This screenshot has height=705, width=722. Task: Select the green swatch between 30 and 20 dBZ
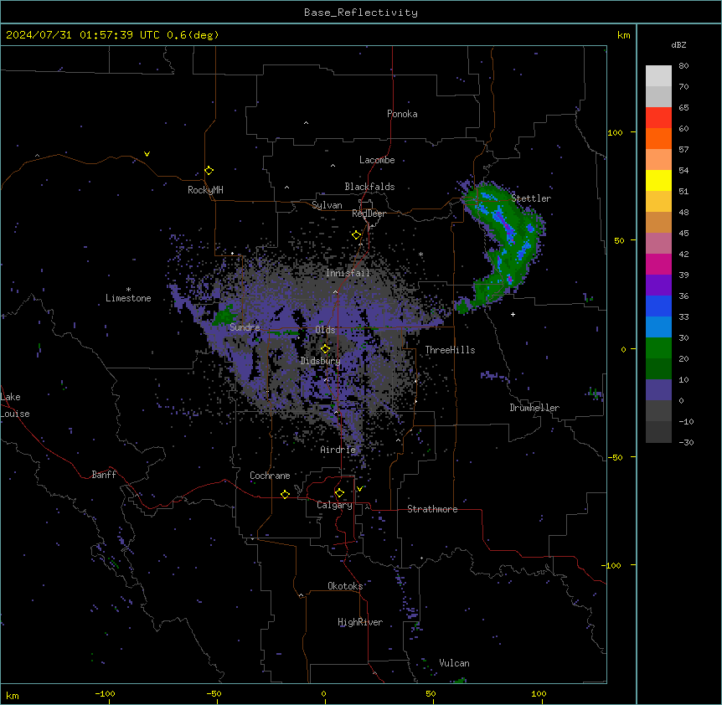click(658, 348)
